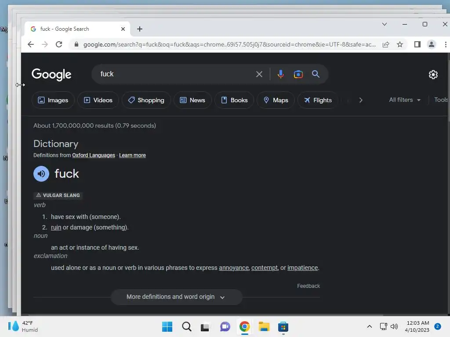450x337 pixels.
Task: Switch to Images results
Action: coord(53,100)
